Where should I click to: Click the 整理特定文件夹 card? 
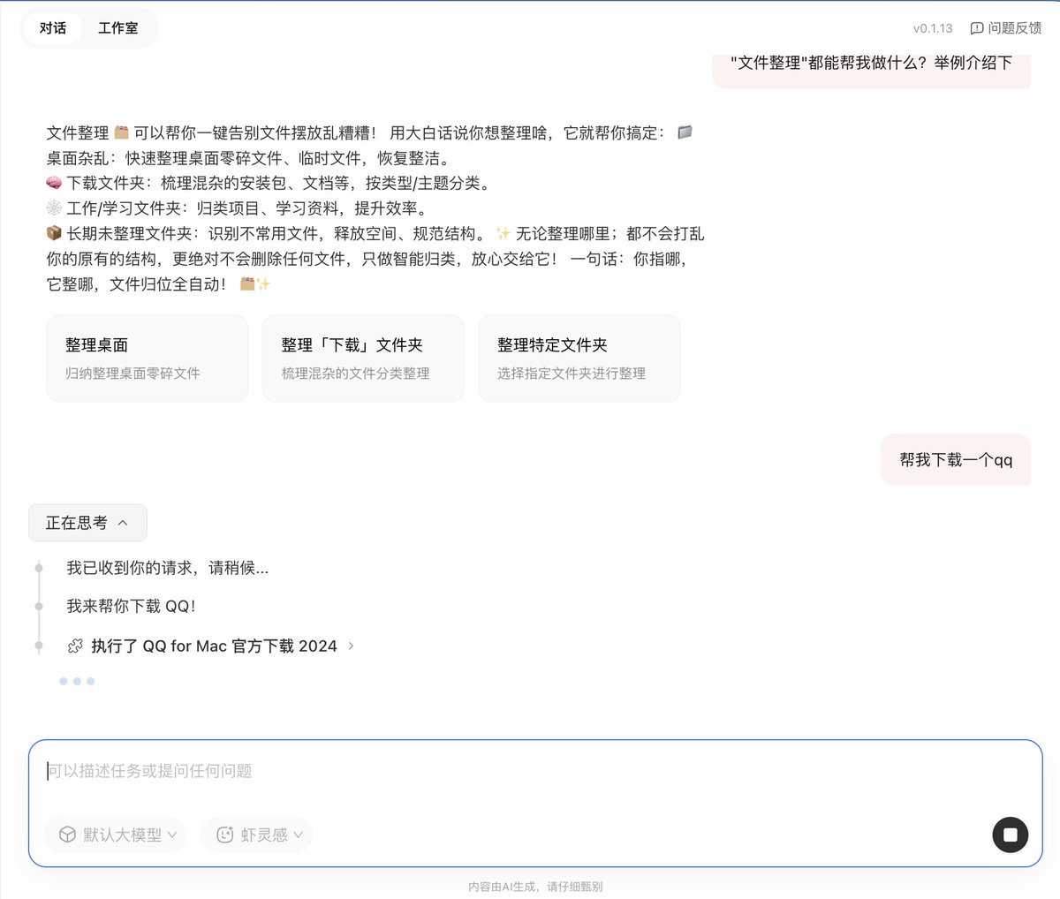pos(579,358)
